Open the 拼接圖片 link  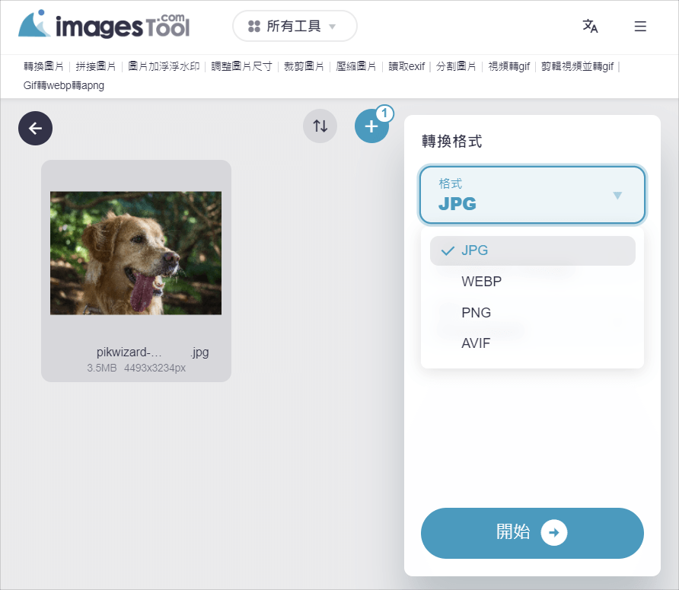(x=96, y=66)
